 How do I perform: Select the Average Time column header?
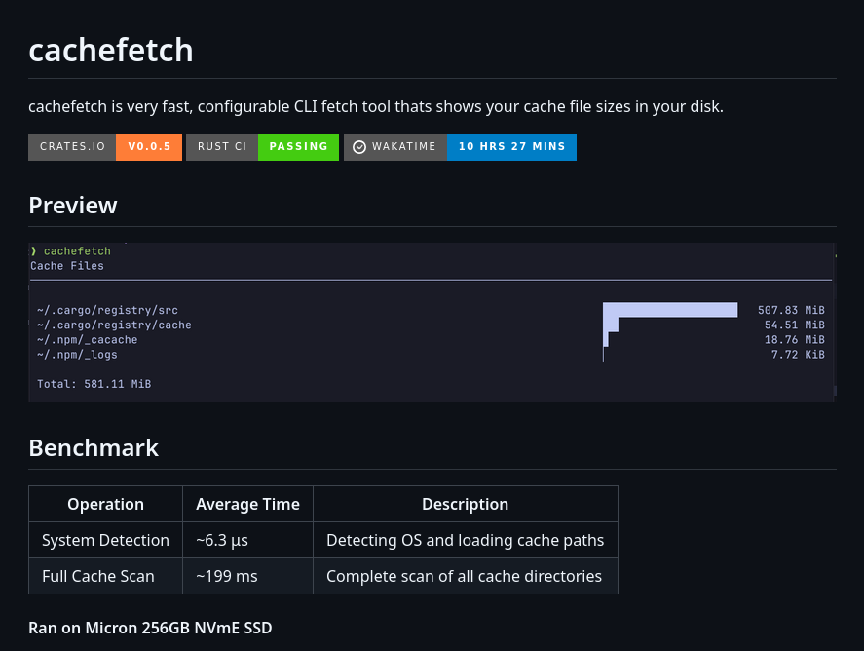click(x=247, y=504)
